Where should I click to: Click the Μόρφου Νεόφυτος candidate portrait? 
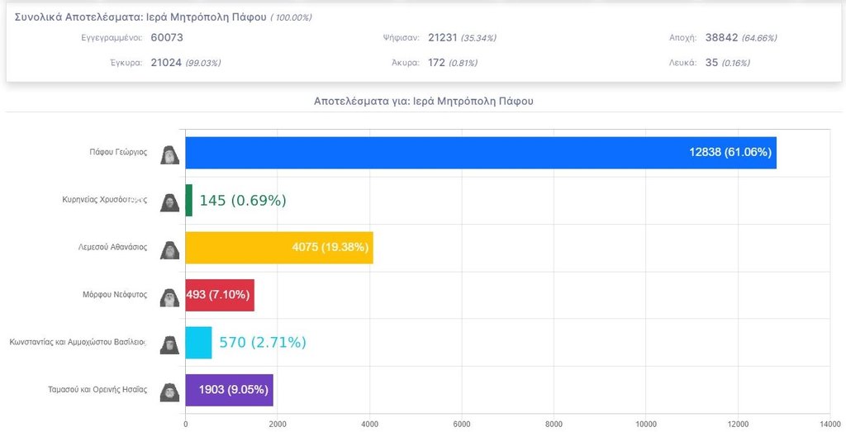click(x=169, y=297)
